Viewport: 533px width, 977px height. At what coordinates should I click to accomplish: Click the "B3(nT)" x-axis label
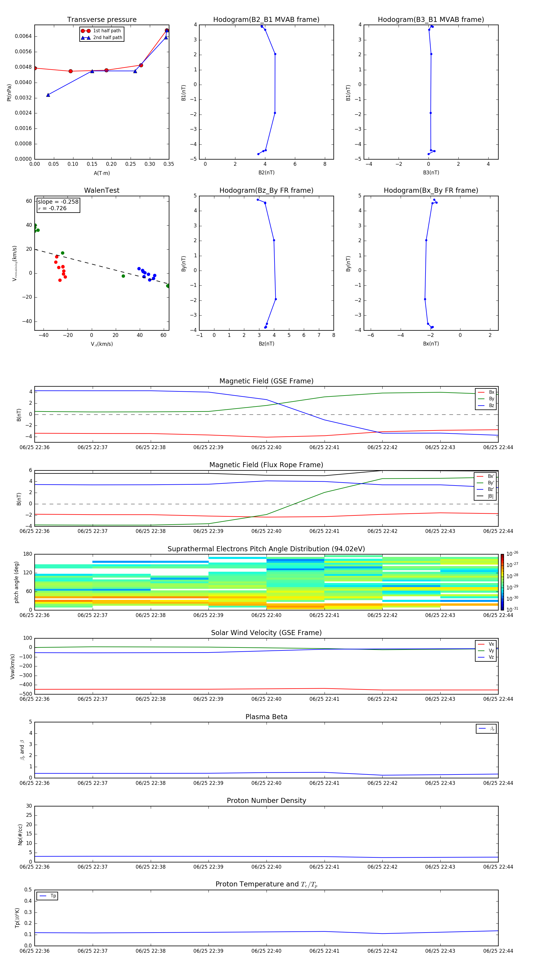pyautogui.click(x=431, y=173)
